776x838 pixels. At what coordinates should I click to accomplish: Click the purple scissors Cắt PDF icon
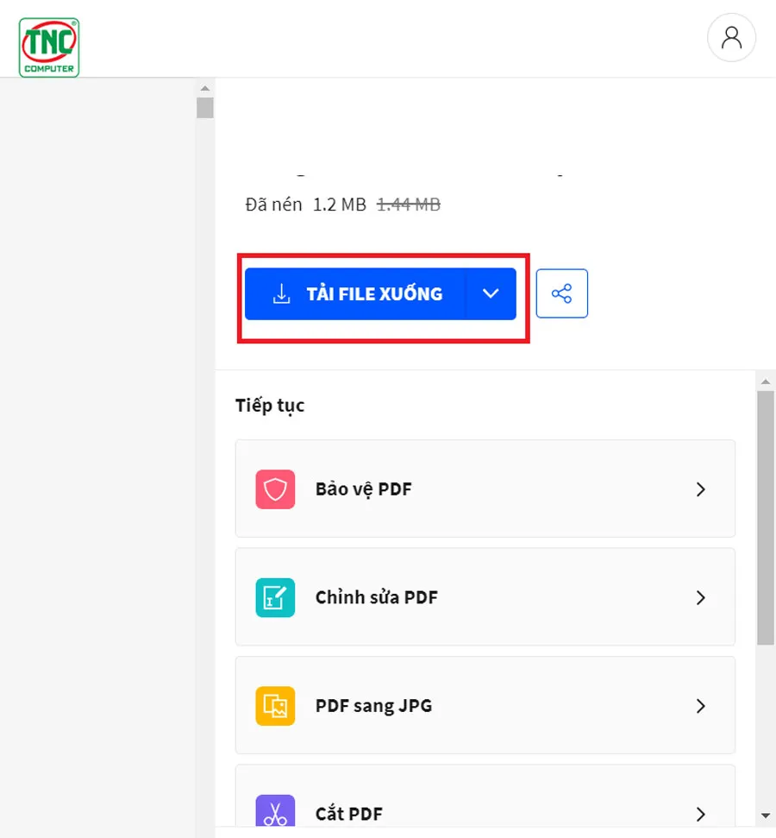point(275,810)
